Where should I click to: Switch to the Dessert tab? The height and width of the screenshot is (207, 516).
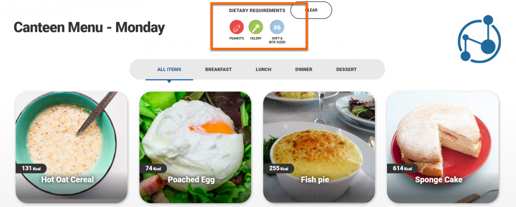click(346, 69)
